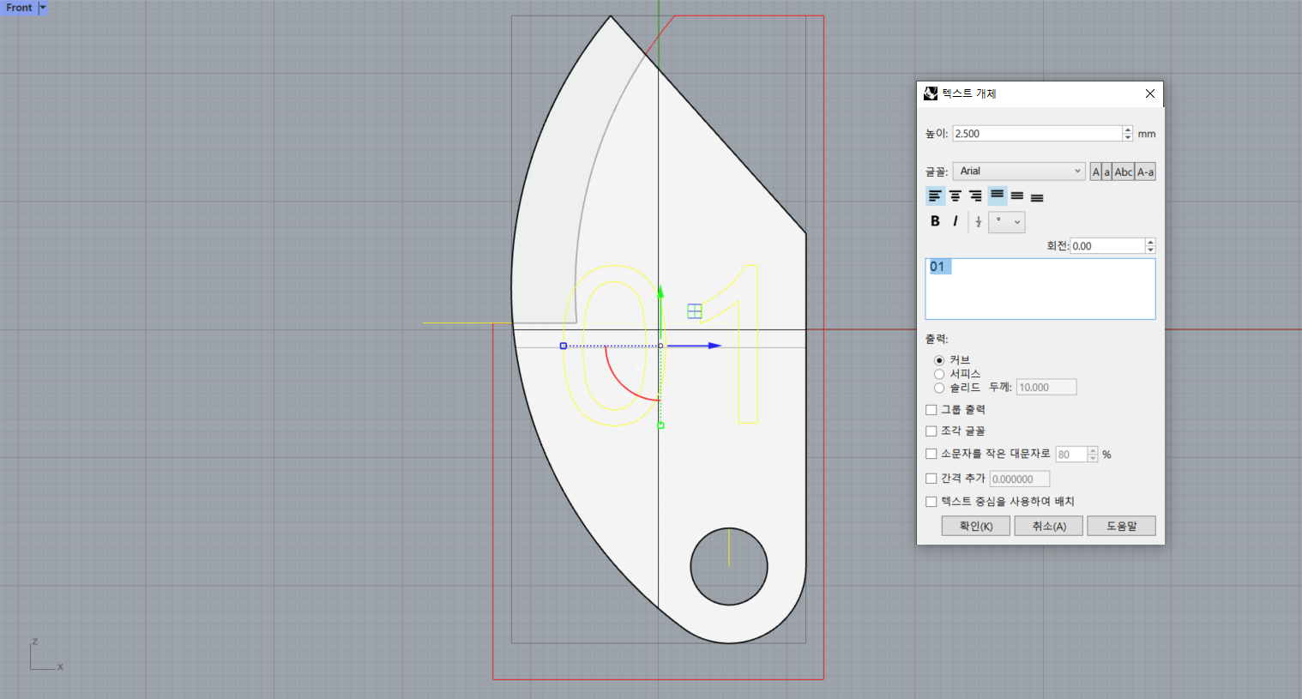Click the small caps percent field
The image size is (1302, 699).
coord(1071,455)
